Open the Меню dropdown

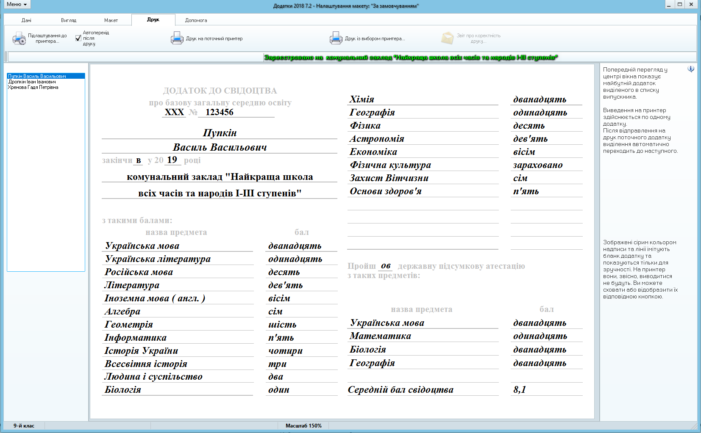(17, 4)
